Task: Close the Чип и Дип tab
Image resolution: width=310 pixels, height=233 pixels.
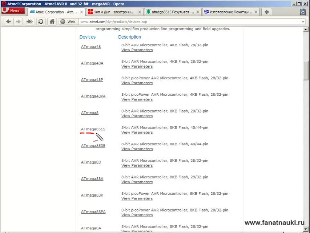Action: pyautogui.click(x=140, y=12)
